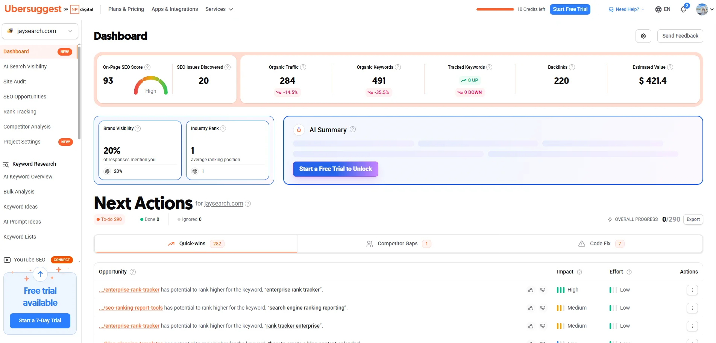Thumbs up the enterprise rank tracker opportunity
The height and width of the screenshot is (343, 716).
coord(531,290)
